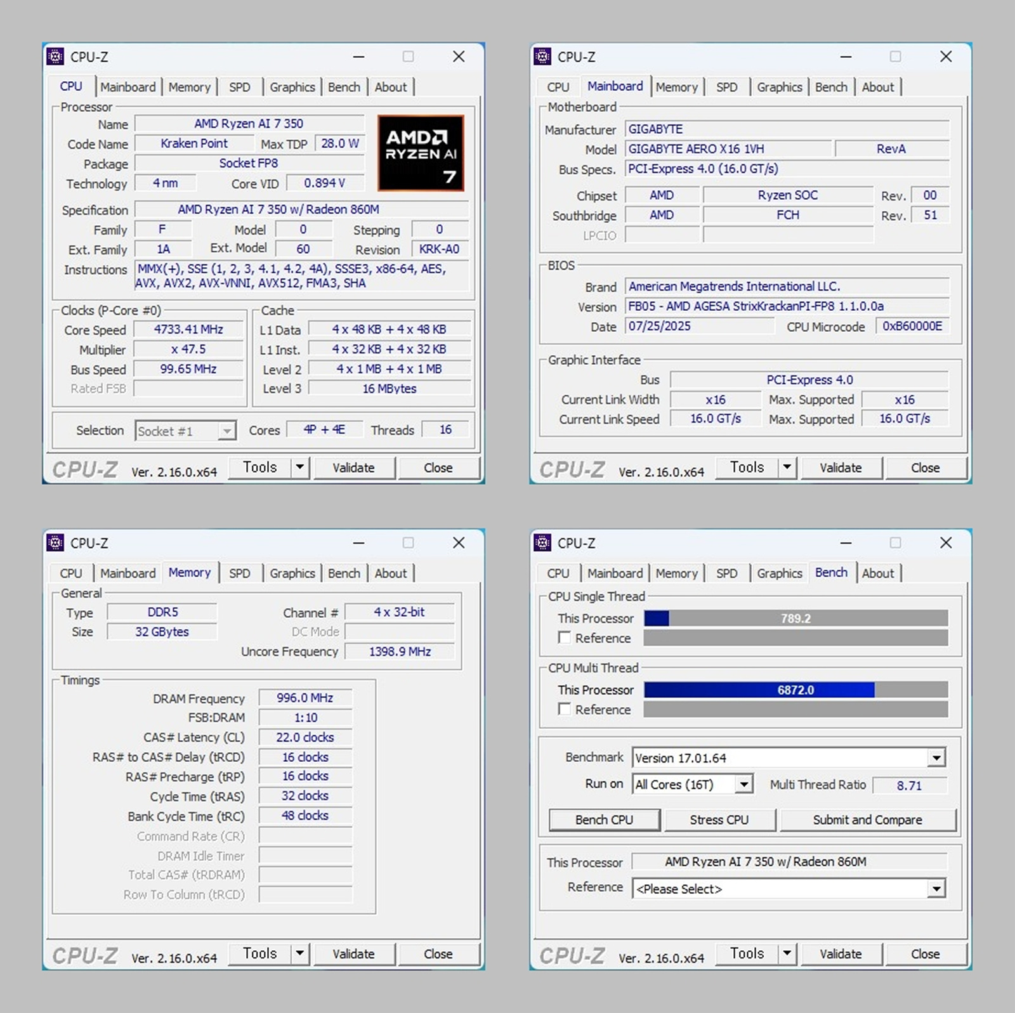This screenshot has height=1013, width=1015.
Task: Click the Core Speed value 4733.41 MHz
Action: 188,330
